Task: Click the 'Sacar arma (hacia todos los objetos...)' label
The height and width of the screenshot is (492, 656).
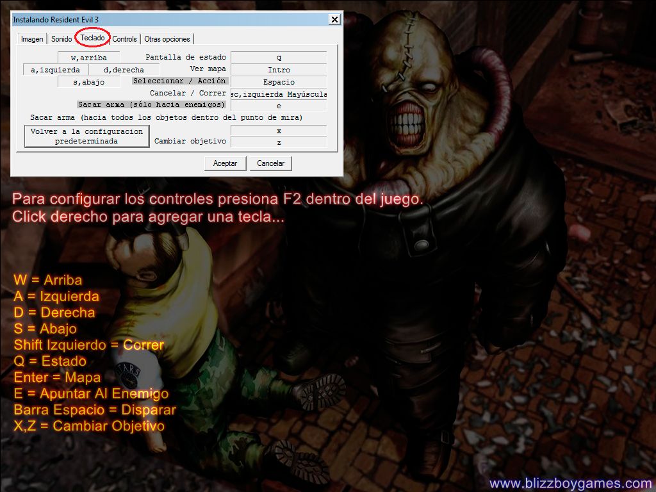Action: [x=166, y=118]
